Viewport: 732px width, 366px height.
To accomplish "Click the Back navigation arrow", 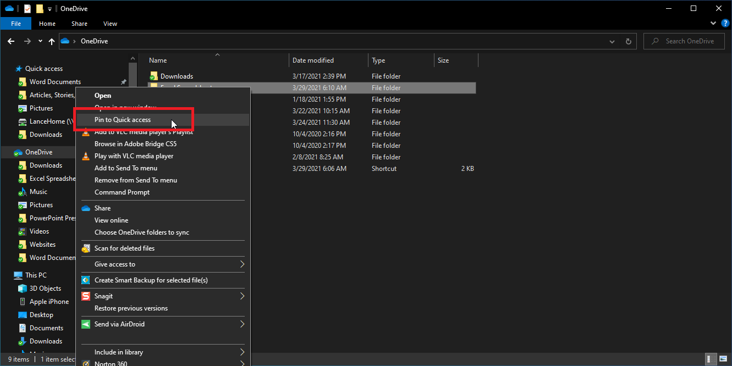I will [x=11, y=41].
